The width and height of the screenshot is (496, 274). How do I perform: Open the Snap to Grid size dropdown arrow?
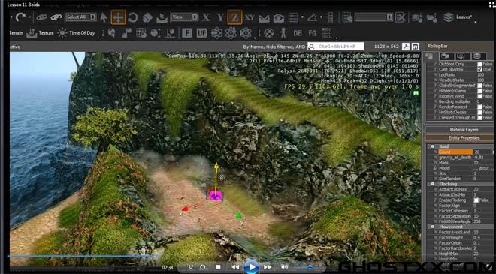point(302,17)
